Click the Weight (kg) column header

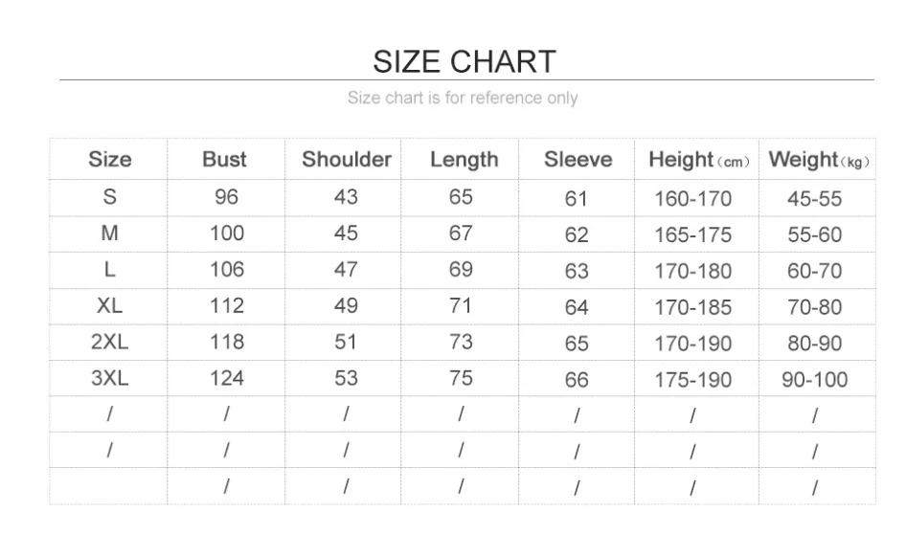point(819,160)
